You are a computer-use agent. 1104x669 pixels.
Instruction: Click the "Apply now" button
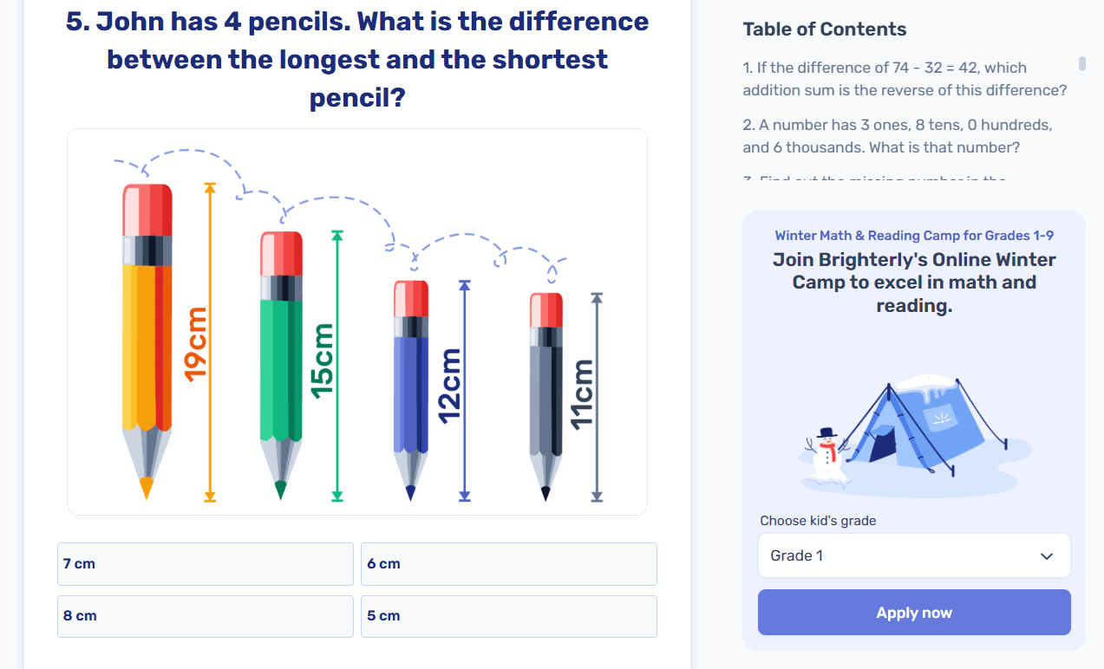tap(913, 612)
